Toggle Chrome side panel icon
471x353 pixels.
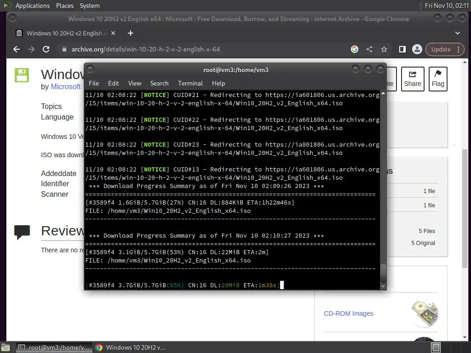[x=402, y=49]
